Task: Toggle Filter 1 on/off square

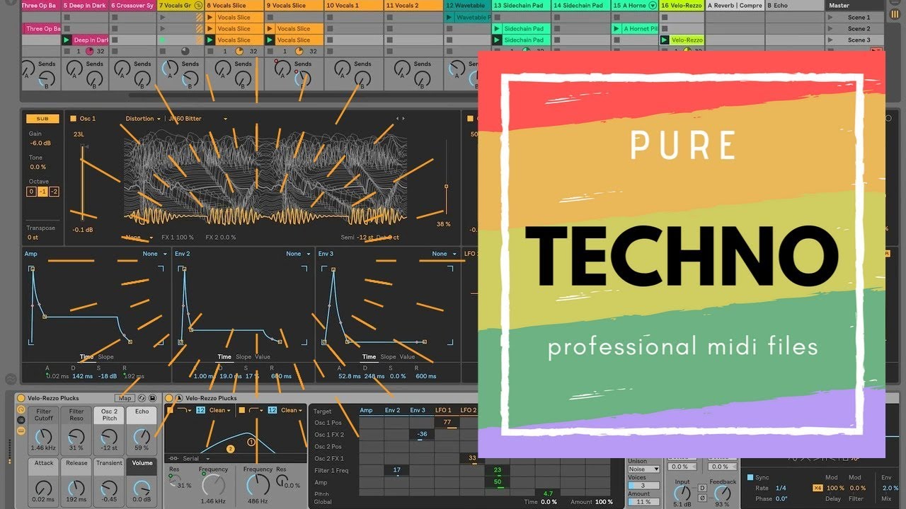Action: pyautogui.click(x=170, y=410)
